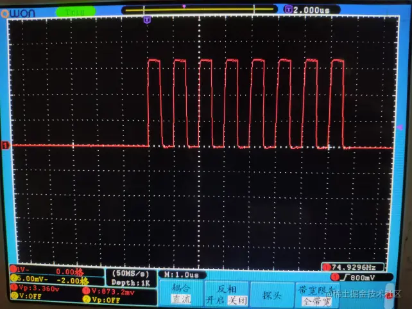Viewport: 412px width, 309px height.
Task: Click channel 2 V:OFF measurement
Action: pos(30,296)
